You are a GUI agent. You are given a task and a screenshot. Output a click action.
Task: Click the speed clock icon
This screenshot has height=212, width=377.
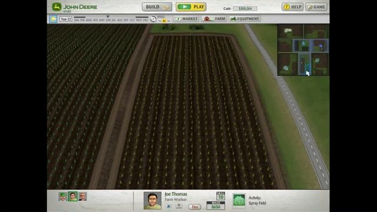153,19
